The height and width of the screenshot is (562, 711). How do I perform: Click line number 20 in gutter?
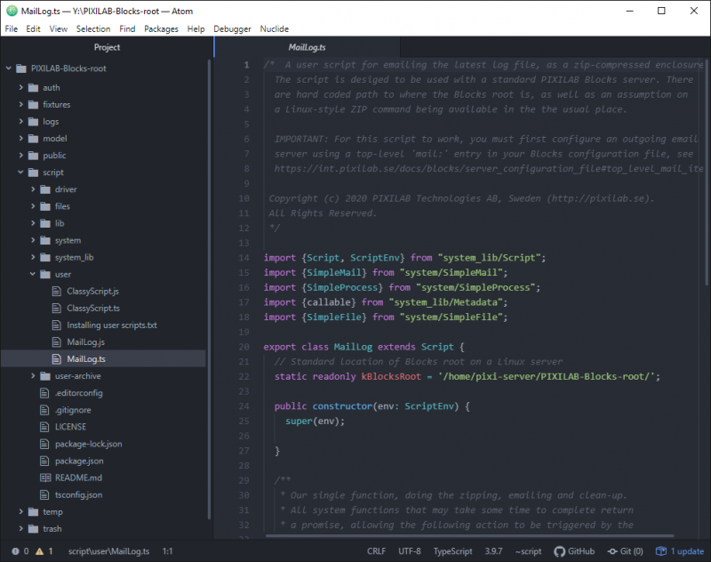pos(244,347)
